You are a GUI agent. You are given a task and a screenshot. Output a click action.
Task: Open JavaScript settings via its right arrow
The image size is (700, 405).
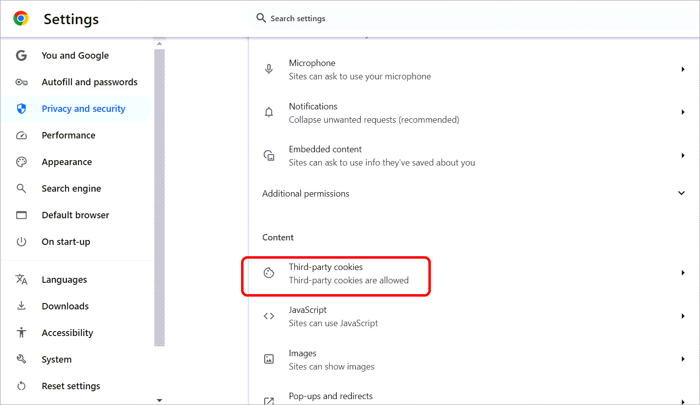click(x=683, y=316)
